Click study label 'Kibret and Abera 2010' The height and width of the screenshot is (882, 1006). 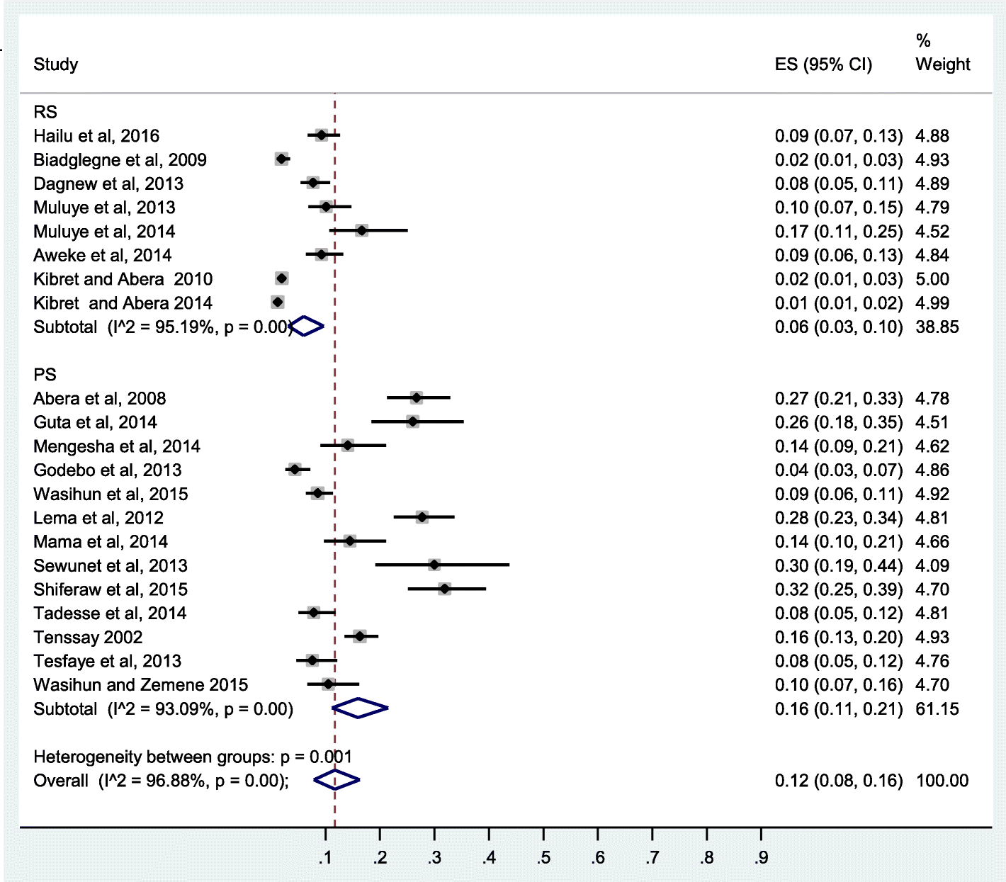(123, 279)
